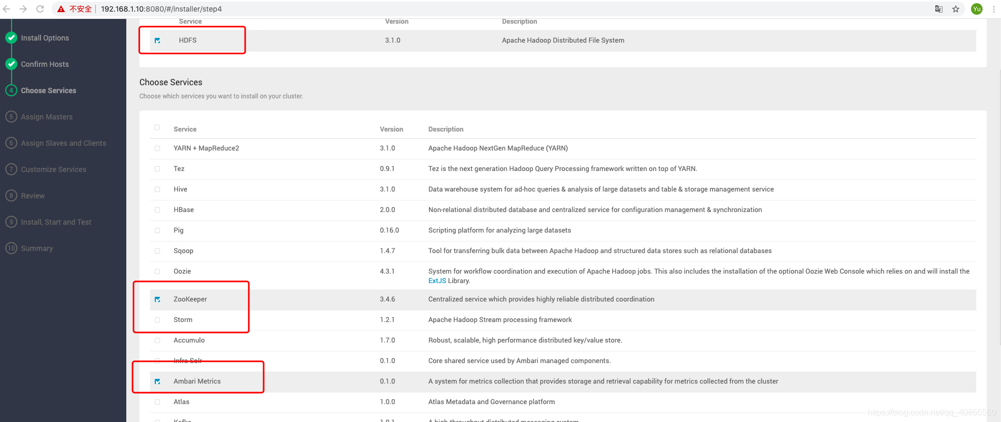Click the step 8 circle icon
Viewport: 1001px width, 422px height.
coord(11,196)
